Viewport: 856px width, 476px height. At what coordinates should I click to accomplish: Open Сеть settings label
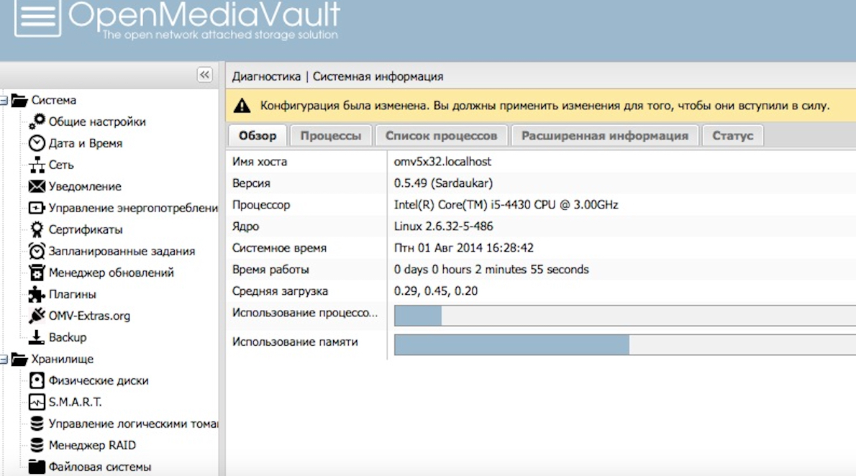pos(61,165)
